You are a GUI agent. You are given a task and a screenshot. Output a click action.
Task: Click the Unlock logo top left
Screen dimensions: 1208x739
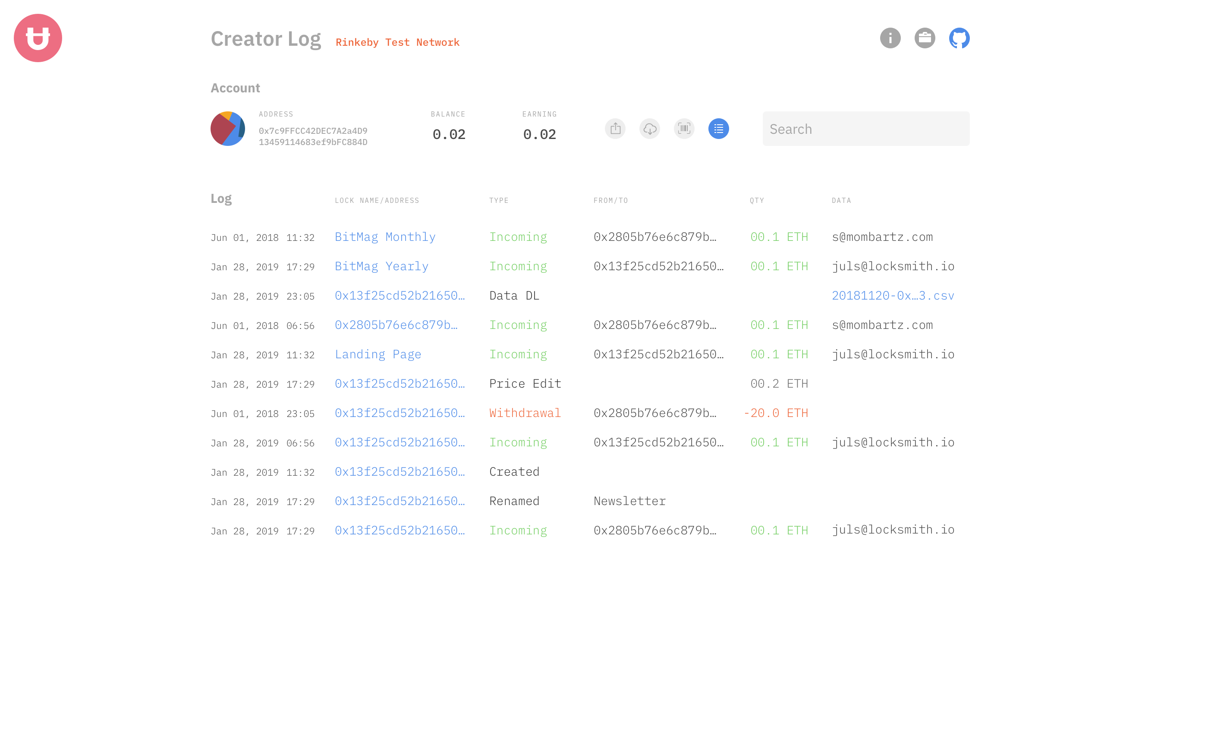click(38, 38)
